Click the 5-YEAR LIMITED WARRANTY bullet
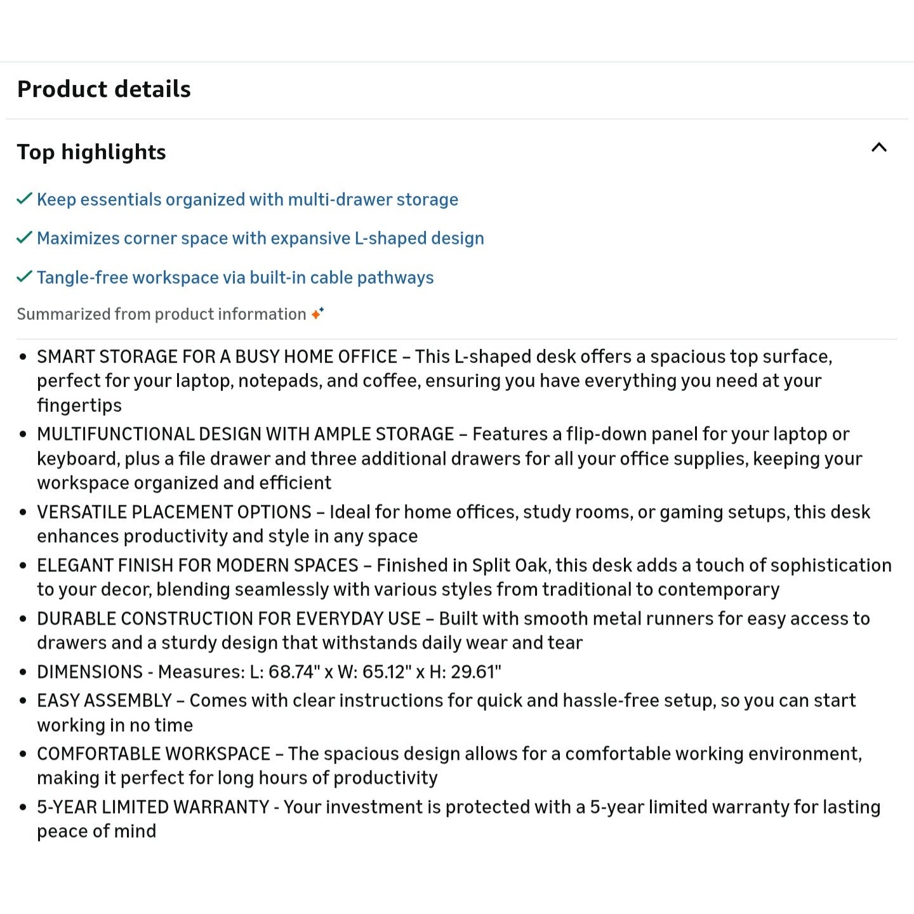The height and width of the screenshot is (914, 914). 458,819
